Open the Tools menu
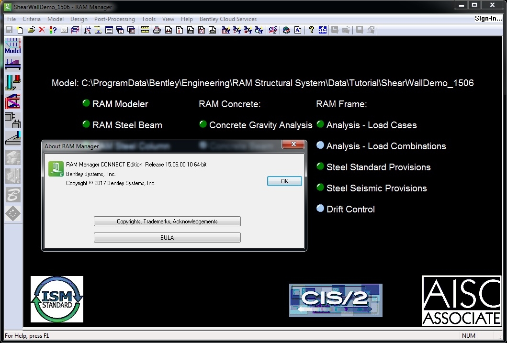Image resolution: width=507 pixels, height=343 pixels. pyautogui.click(x=148, y=19)
